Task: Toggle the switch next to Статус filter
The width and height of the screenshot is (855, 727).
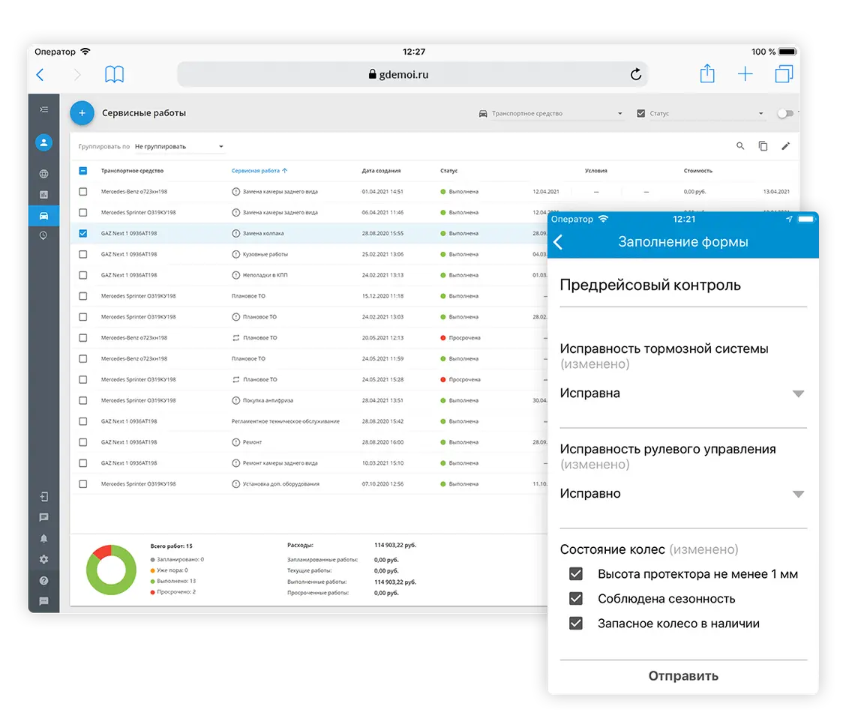Action: click(784, 114)
